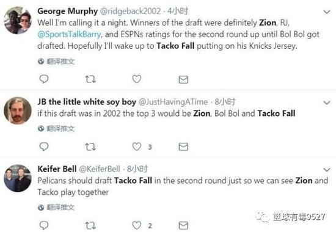Open the @KeiferBell profile handle
Viewport: 336px width, 232px height.
point(100,169)
